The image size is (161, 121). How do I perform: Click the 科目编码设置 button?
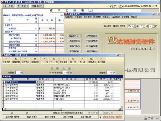(x=92, y=46)
